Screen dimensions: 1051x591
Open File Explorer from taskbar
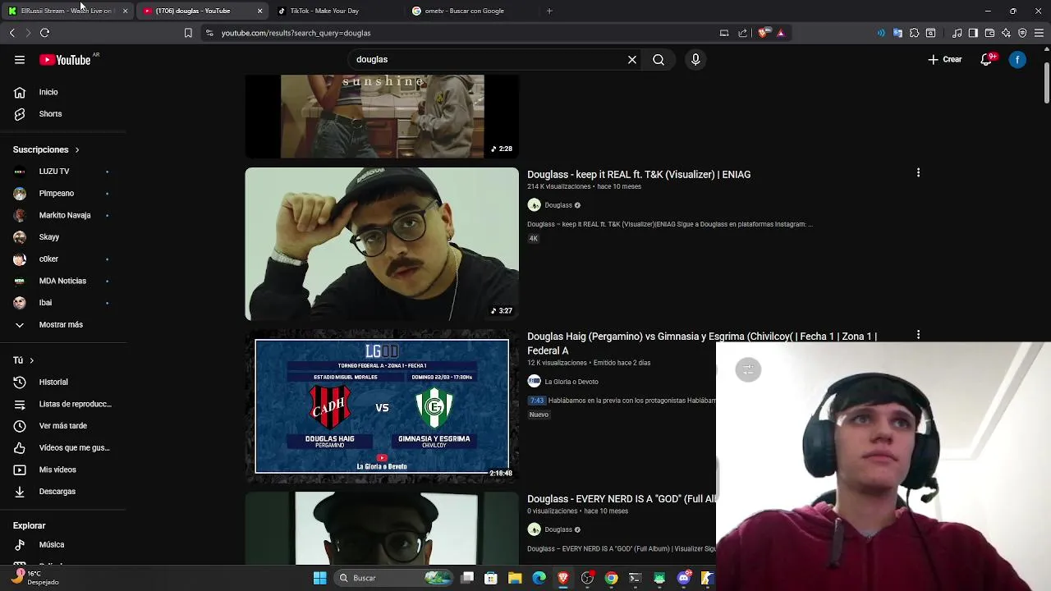(x=515, y=578)
